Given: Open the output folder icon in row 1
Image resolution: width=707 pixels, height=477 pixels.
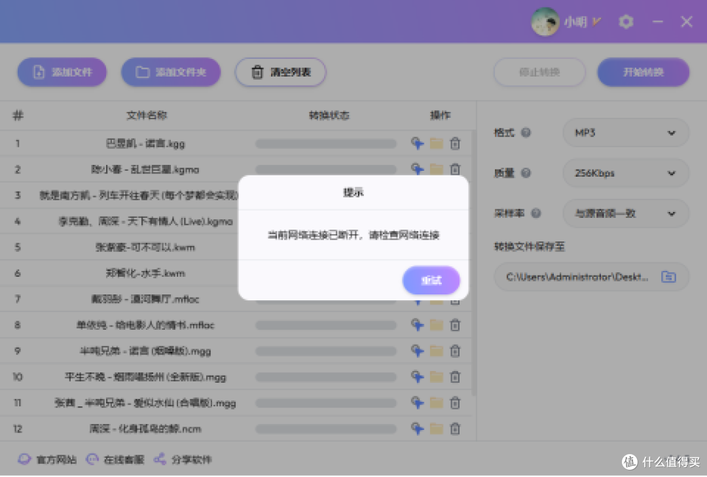Looking at the screenshot, I should pyautogui.click(x=437, y=144).
